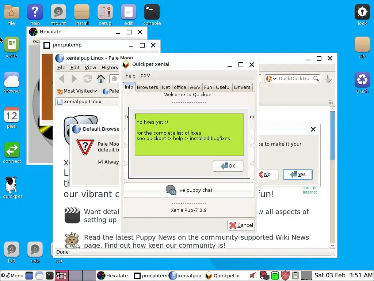Image resolution: width=374 pixels, height=281 pixels.
Task: Click Pale Moon forward arrow
Action: (75, 79)
